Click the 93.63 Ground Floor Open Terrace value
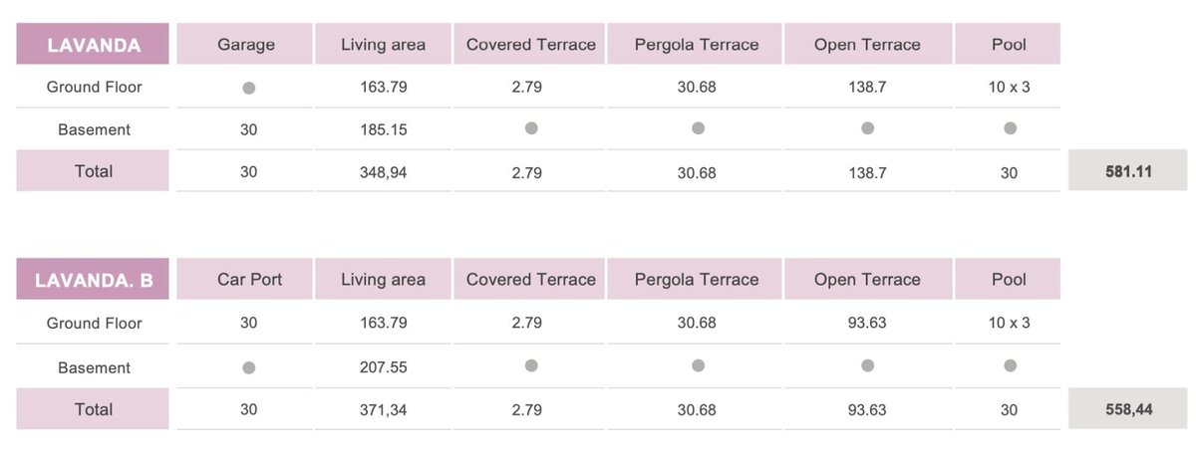 [867, 324]
